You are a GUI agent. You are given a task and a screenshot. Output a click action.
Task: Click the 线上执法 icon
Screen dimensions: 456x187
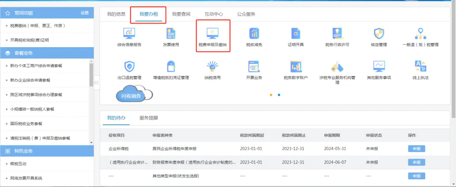point(421,67)
